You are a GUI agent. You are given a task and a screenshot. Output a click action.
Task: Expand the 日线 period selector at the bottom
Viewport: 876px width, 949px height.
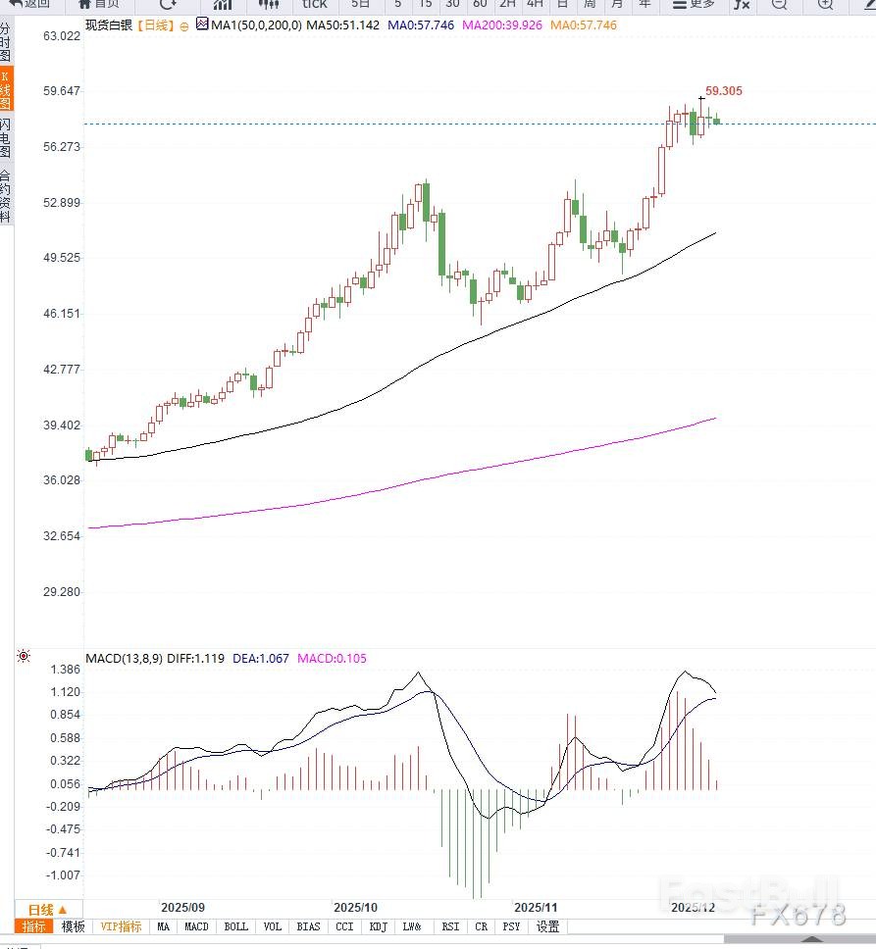point(47,909)
